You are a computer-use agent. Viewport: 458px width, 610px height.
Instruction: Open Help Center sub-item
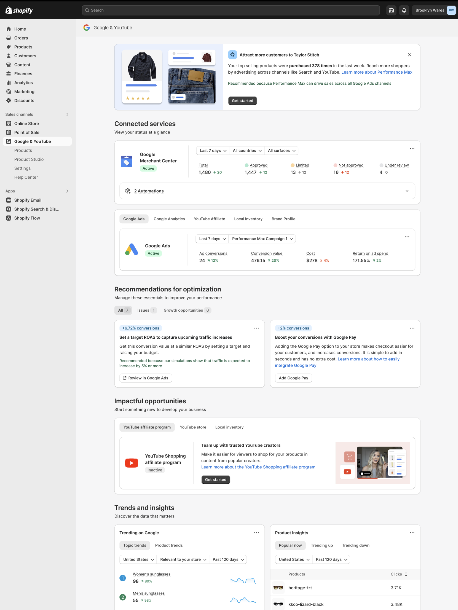pyautogui.click(x=26, y=177)
